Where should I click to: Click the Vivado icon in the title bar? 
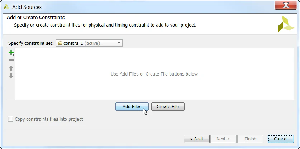click(x=6, y=7)
